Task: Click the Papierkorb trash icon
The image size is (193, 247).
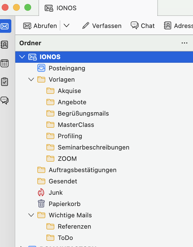Action: tap(41, 204)
